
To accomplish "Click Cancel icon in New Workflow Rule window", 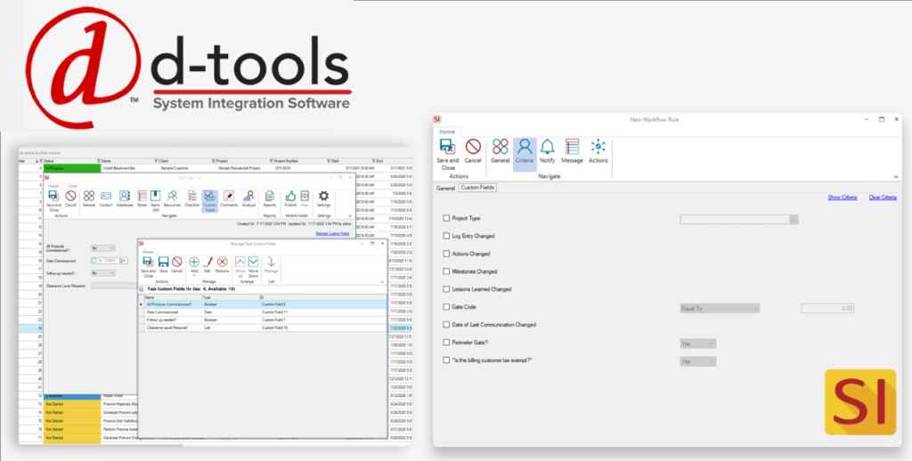I will coord(473,150).
